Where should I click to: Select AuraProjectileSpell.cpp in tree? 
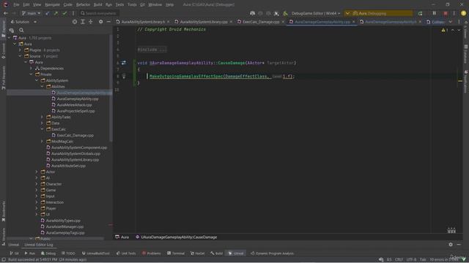tap(75, 111)
